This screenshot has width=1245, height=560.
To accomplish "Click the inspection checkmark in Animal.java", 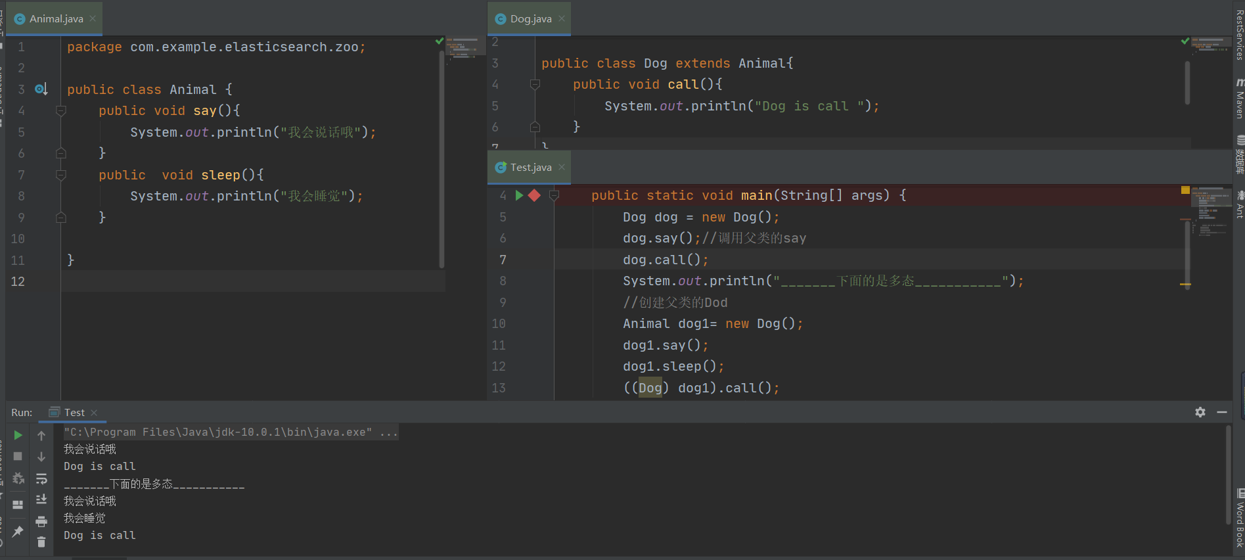I will pyautogui.click(x=440, y=41).
